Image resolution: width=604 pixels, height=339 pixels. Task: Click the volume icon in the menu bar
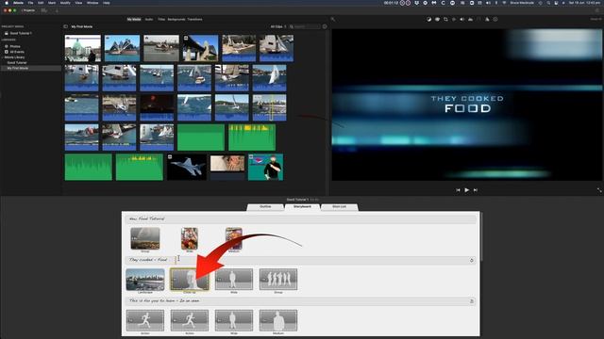tap(488, 3)
